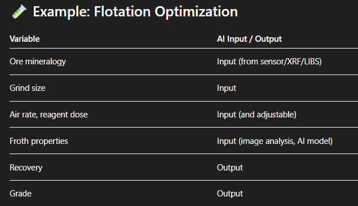Click the test tube emoji icon

pos(19,11)
